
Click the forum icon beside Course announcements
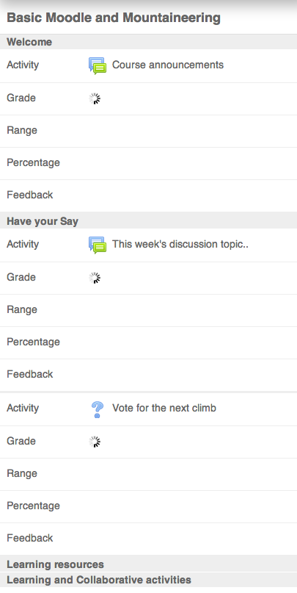[x=98, y=65]
